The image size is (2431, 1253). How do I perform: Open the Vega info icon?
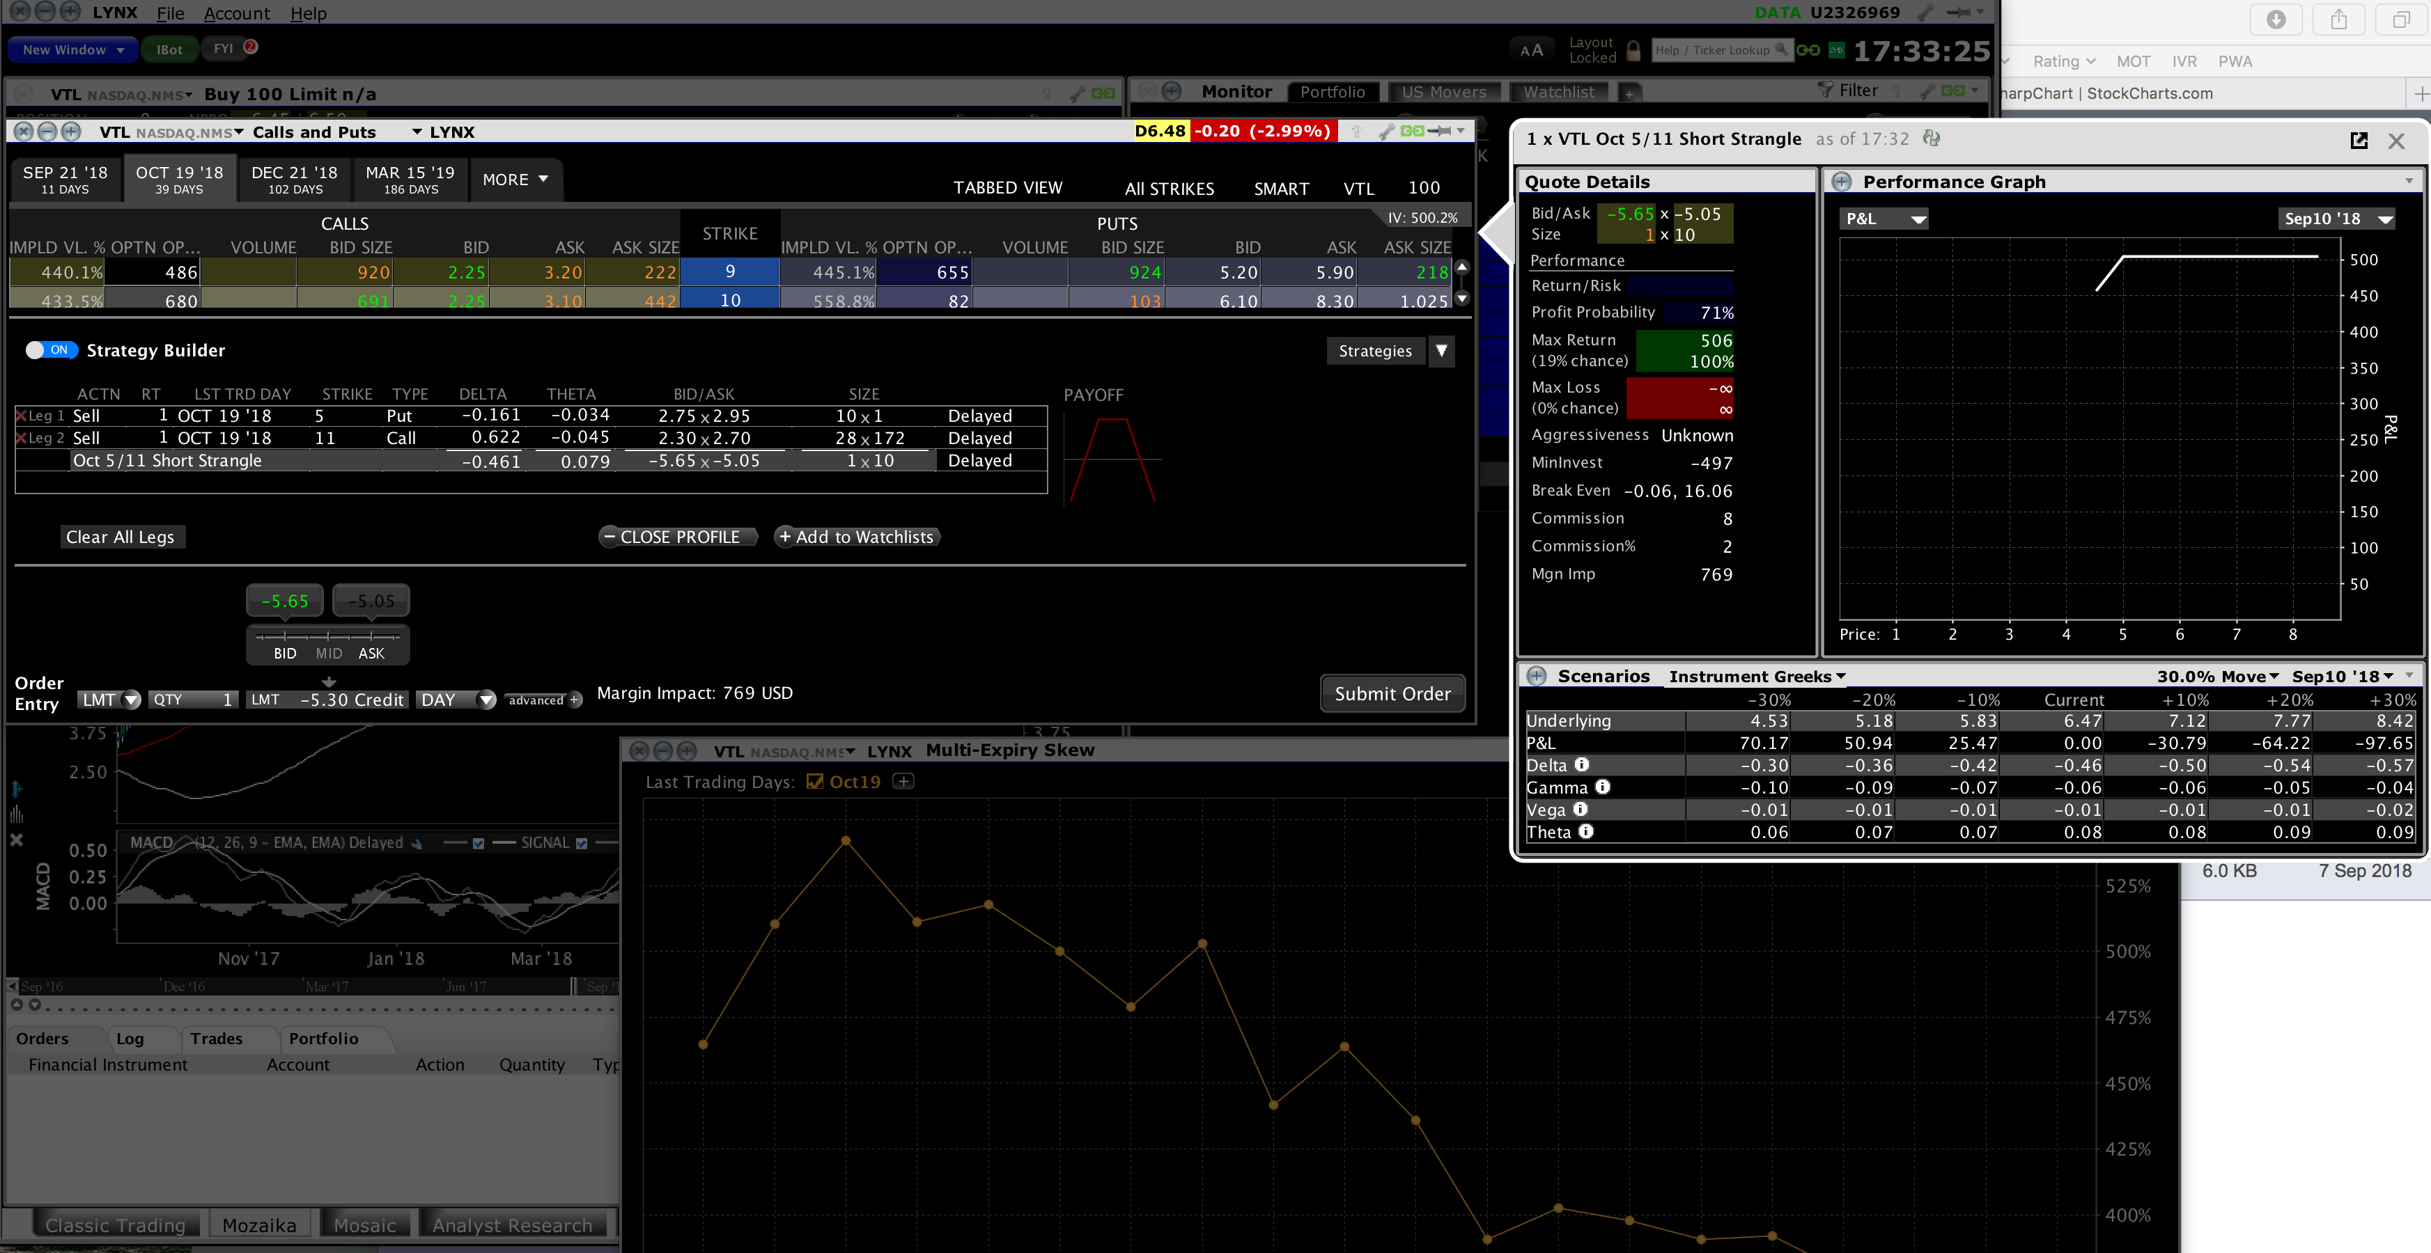(1580, 809)
